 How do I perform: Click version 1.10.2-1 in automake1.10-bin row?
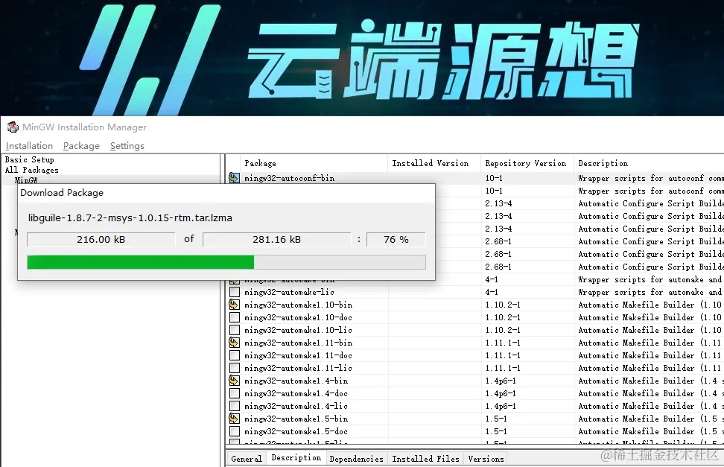502,305
